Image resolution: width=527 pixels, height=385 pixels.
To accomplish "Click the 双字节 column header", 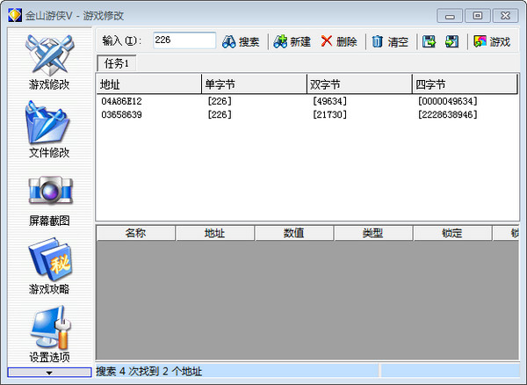I will coord(359,84).
